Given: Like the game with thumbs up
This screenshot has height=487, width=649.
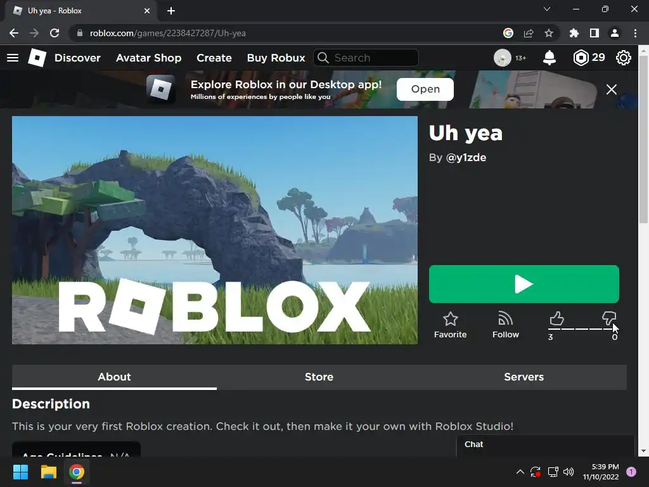Looking at the screenshot, I should click(556, 318).
